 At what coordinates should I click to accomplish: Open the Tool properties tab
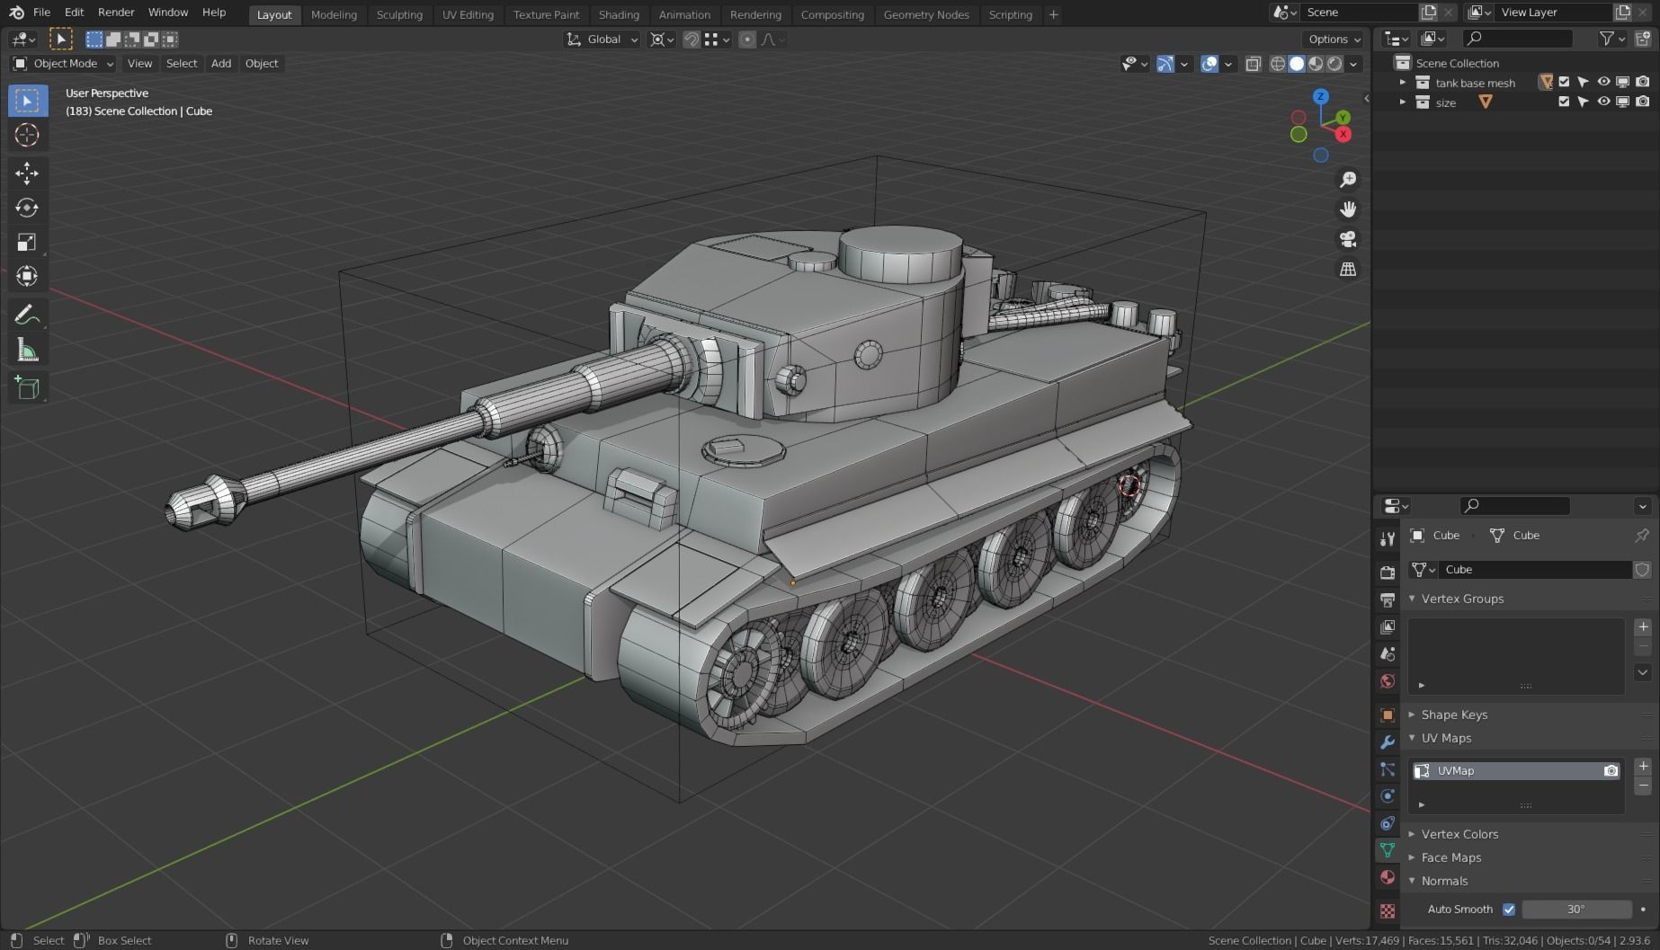1388,538
